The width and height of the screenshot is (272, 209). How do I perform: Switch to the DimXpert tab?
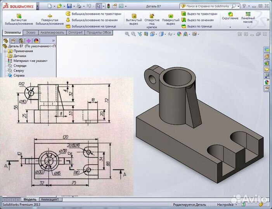(x=75, y=33)
